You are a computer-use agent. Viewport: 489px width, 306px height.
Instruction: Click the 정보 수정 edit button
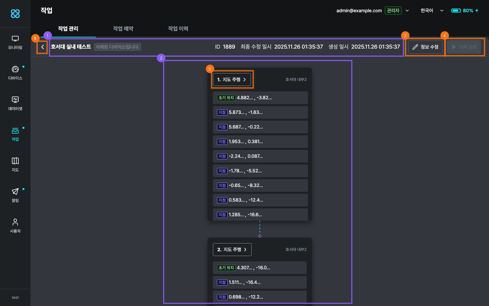pyautogui.click(x=425, y=47)
